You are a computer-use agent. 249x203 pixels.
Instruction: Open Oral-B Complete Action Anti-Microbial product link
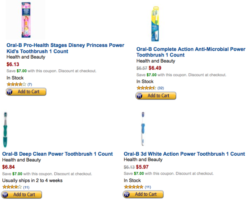pyautogui.click(x=191, y=52)
